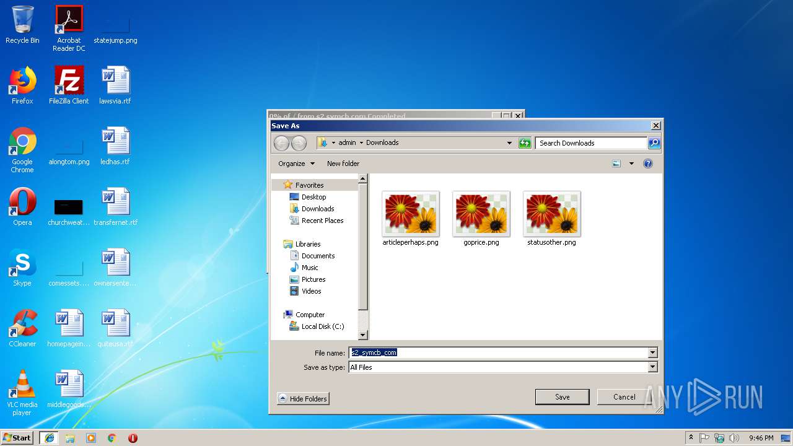793x446 pixels.
Task: Launch Google Chrome desktop shortcut
Action: tap(22, 150)
